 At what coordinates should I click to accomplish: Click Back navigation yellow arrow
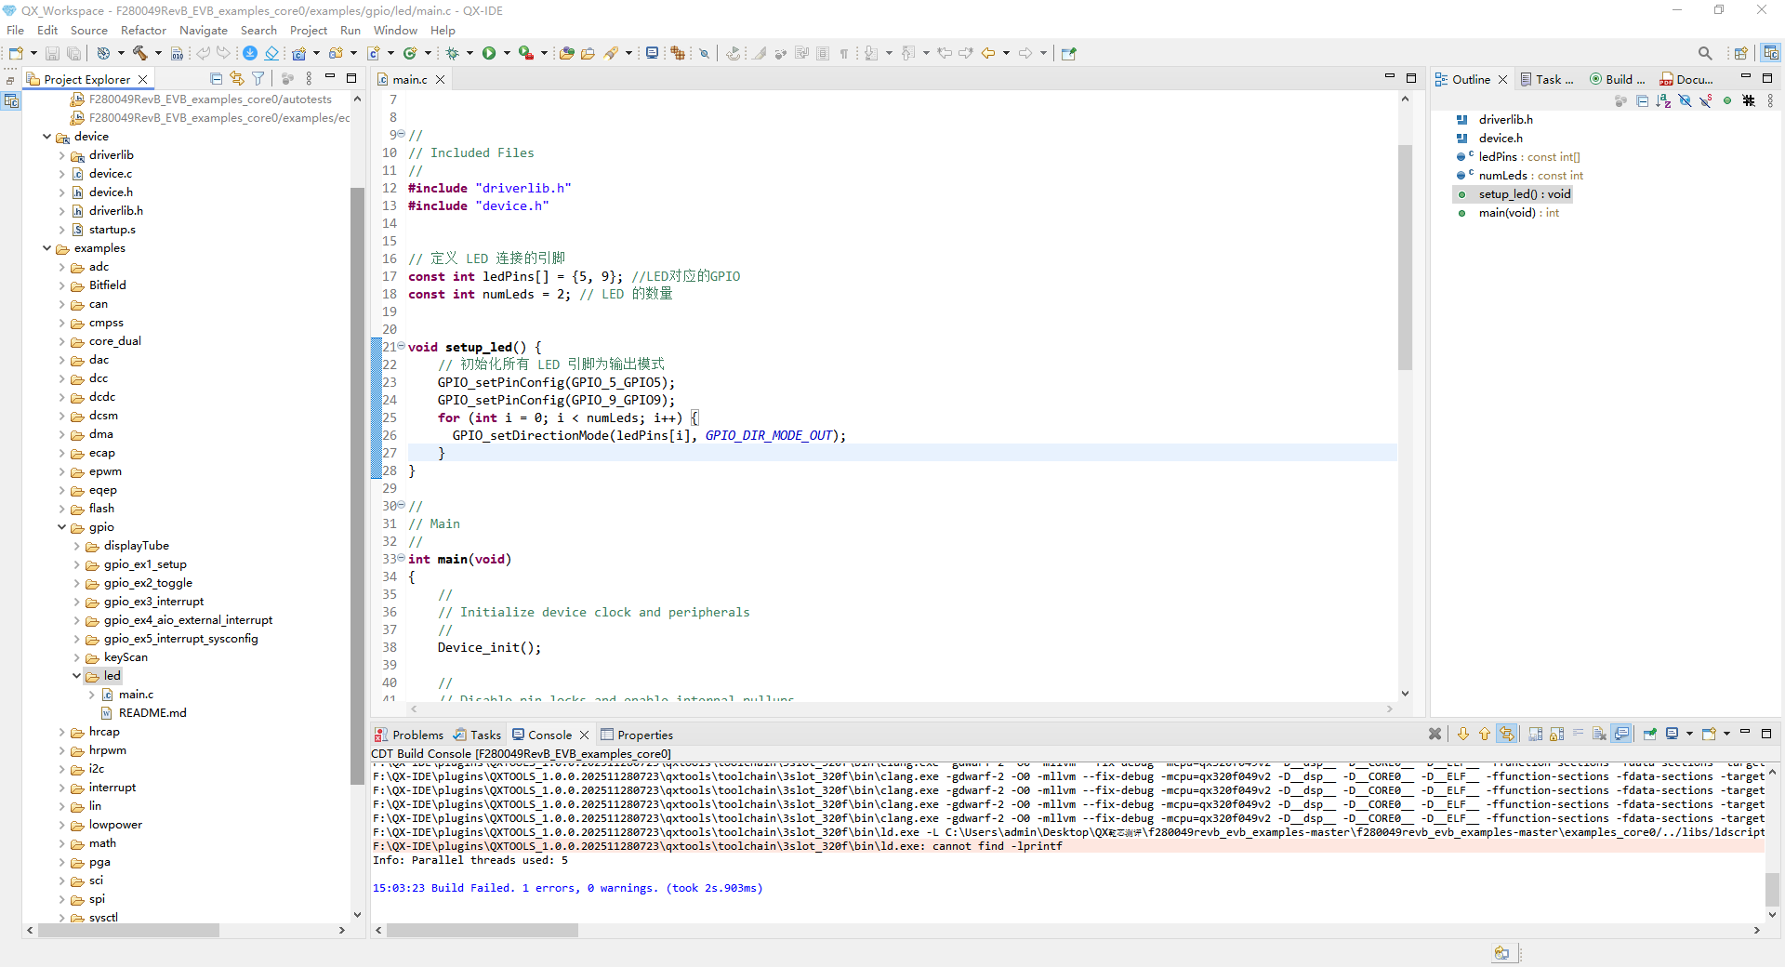coord(988,53)
